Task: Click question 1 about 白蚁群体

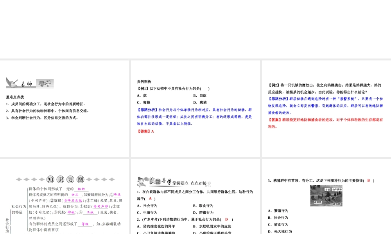Action: [x=195, y=195]
